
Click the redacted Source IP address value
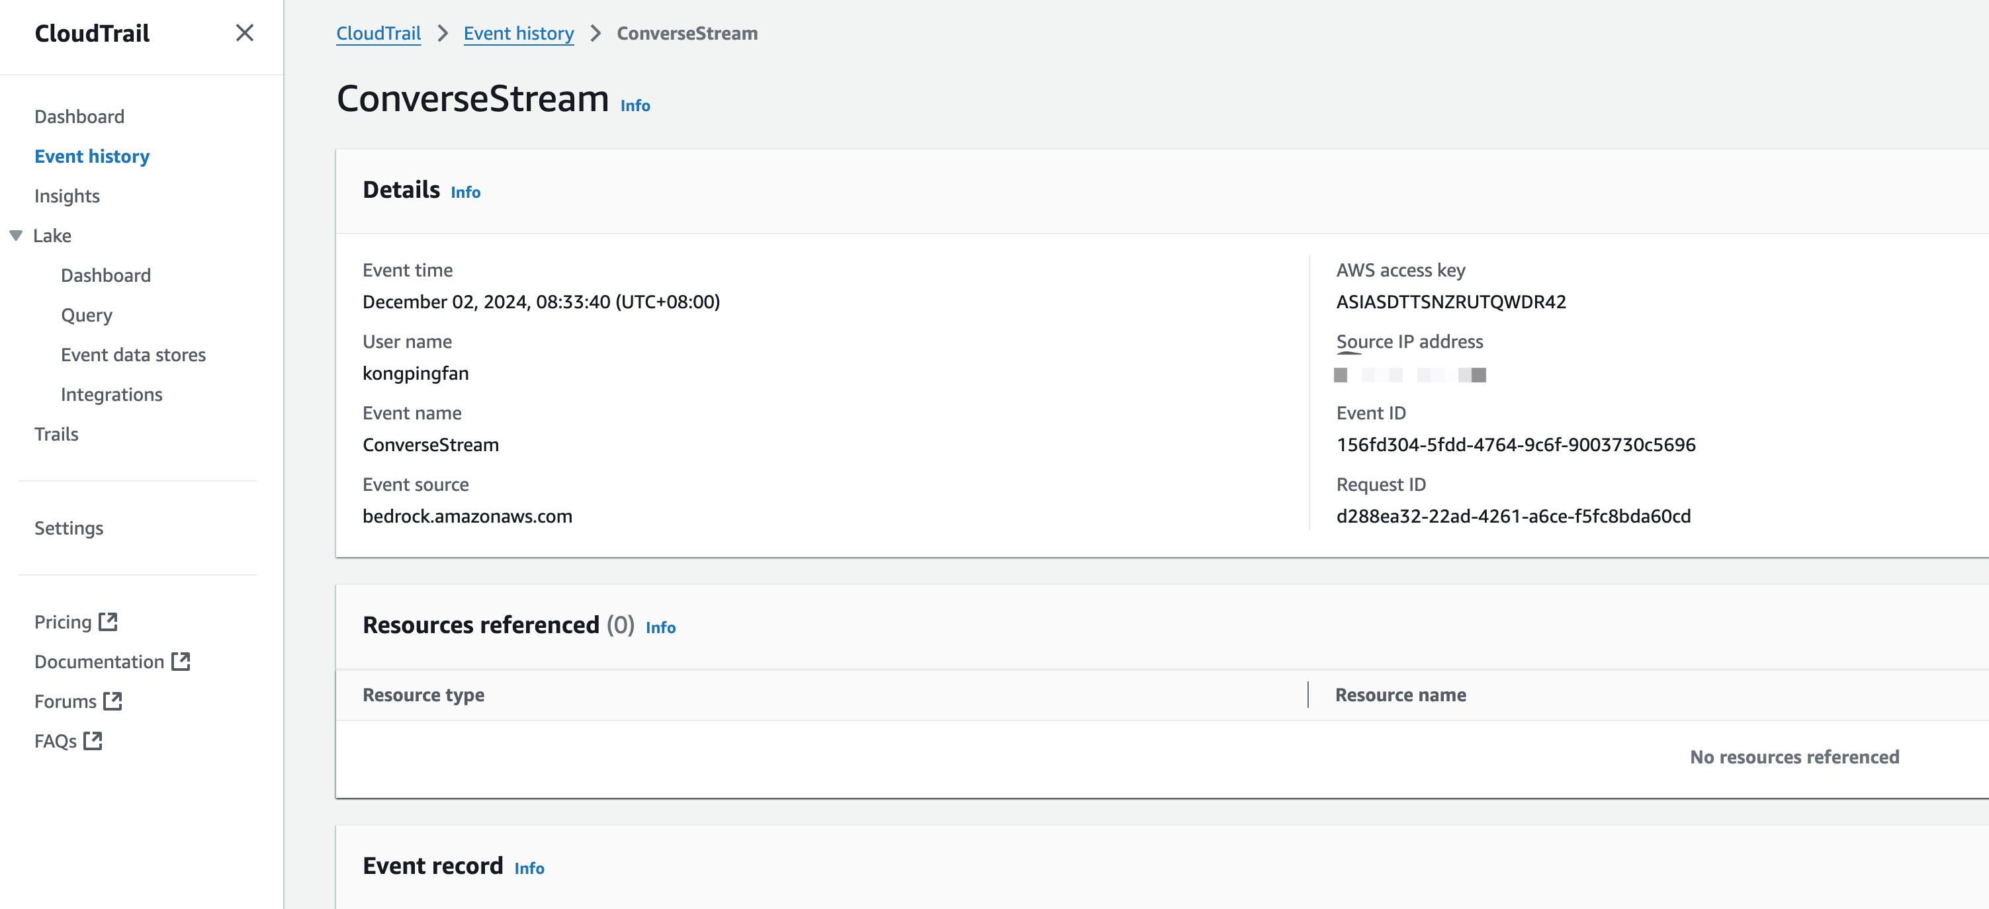pyautogui.click(x=1409, y=374)
